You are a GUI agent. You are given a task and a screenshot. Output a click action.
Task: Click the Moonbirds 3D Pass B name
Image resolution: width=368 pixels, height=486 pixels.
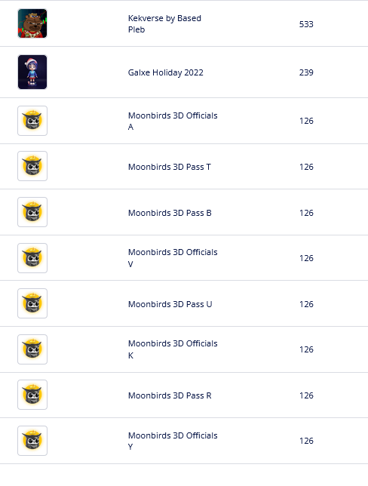(x=170, y=213)
